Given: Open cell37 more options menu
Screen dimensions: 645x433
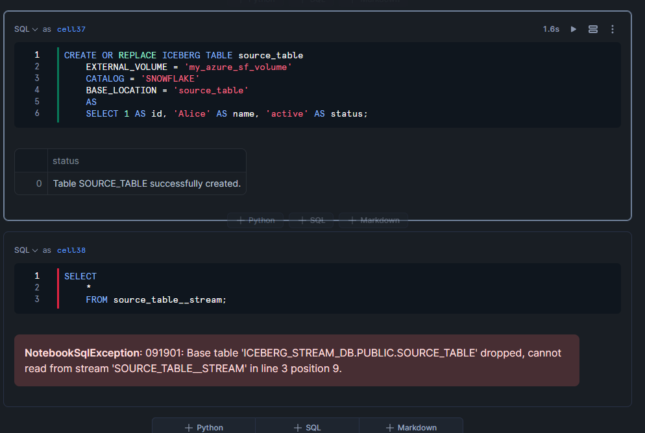Looking at the screenshot, I should click(x=613, y=29).
